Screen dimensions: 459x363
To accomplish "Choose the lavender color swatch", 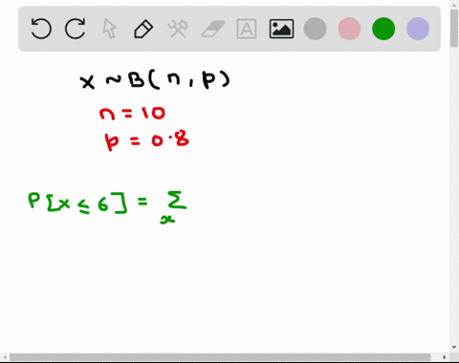I will click(x=418, y=29).
